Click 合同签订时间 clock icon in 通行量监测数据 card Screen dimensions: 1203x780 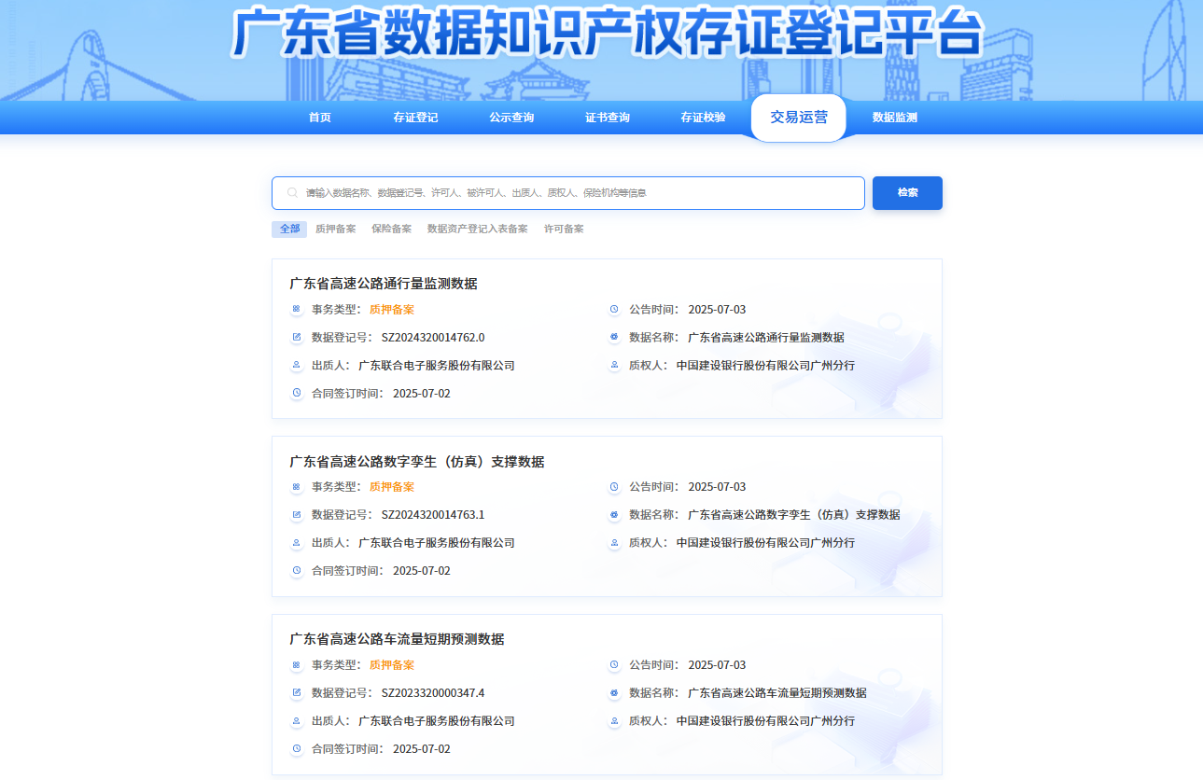(297, 393)
